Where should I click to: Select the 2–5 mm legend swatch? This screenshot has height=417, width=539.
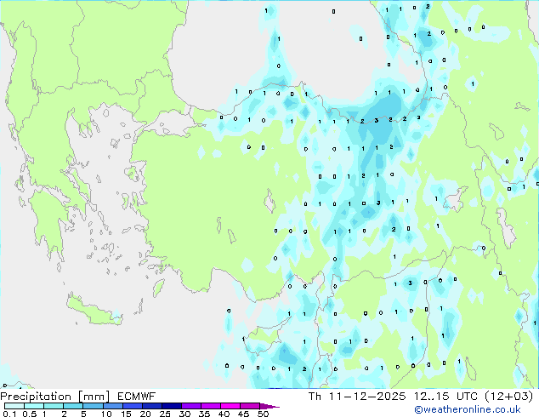pos(73,406)
